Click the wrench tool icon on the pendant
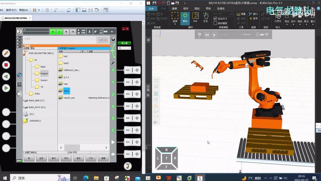 tap(113, 63)
